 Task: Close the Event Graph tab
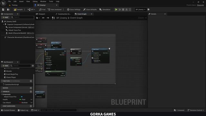tap(91, 14)
